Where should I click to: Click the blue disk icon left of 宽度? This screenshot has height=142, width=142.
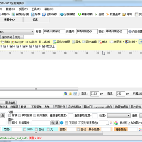click(75, 93)
